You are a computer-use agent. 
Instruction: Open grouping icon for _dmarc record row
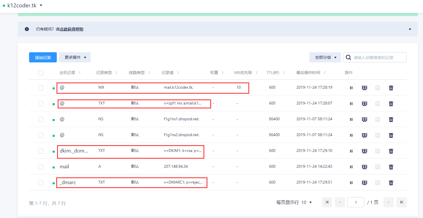365,183
